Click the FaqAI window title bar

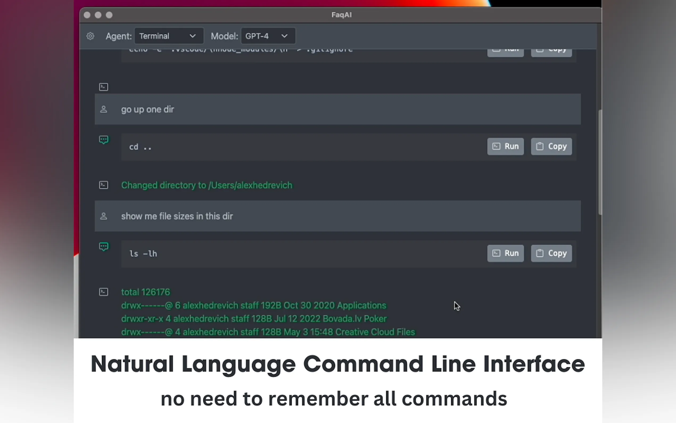[x=341, y=15]
